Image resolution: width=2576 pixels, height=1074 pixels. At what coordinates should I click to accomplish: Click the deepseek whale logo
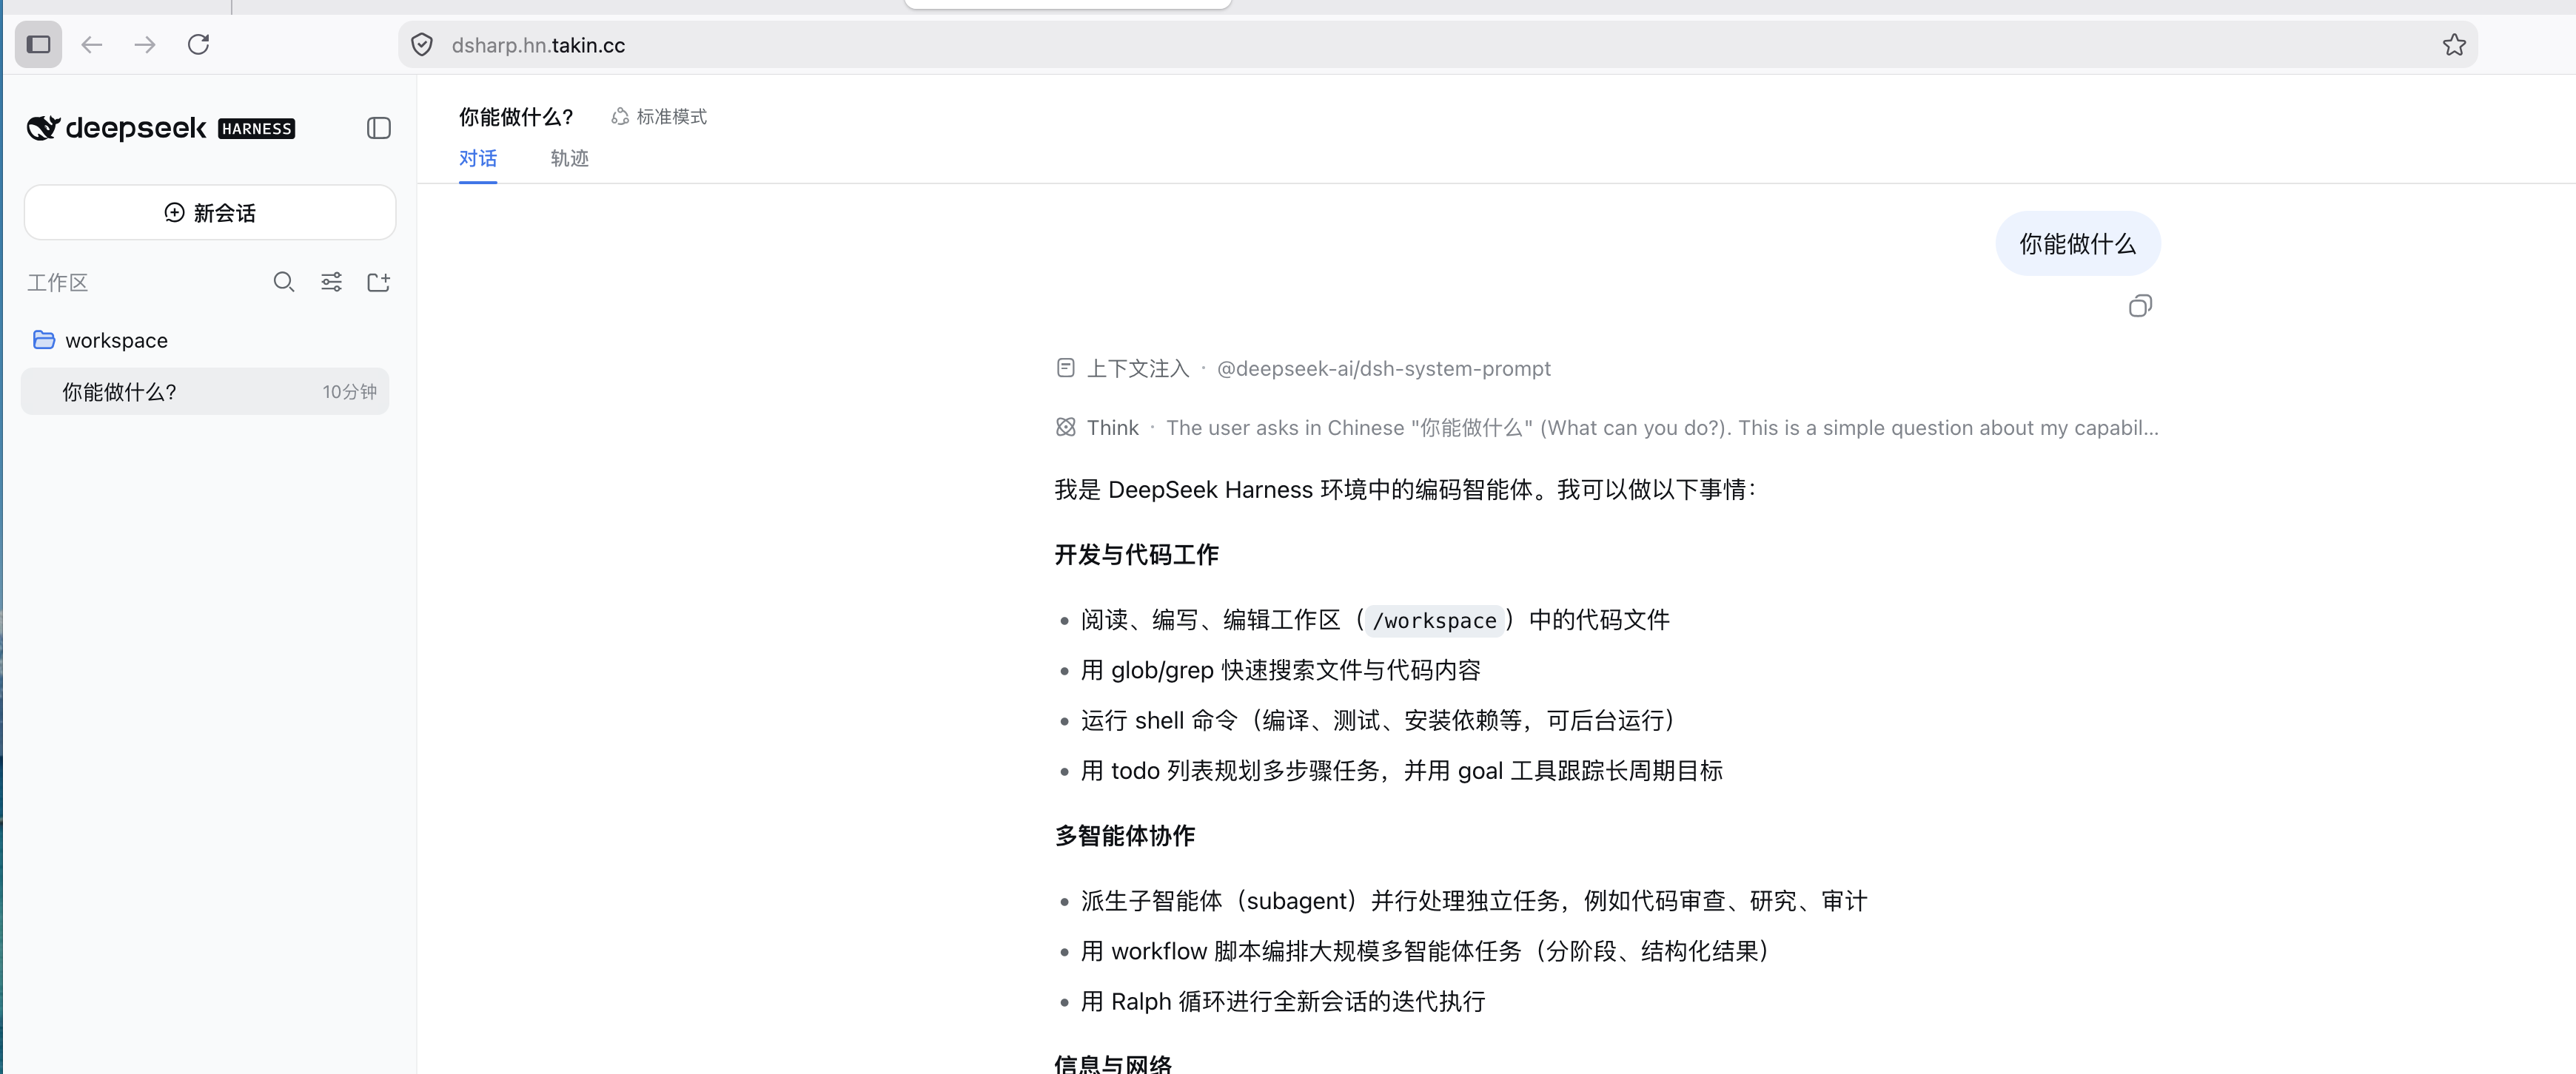43,128
